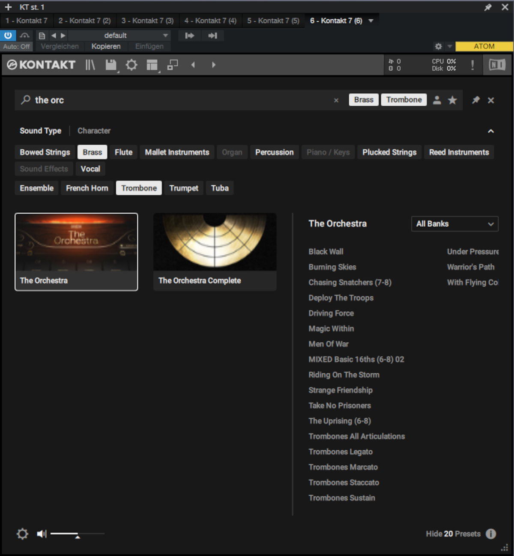Select The Orchestra library thumbnail
The image size is (514, 556).
(76, 252)
